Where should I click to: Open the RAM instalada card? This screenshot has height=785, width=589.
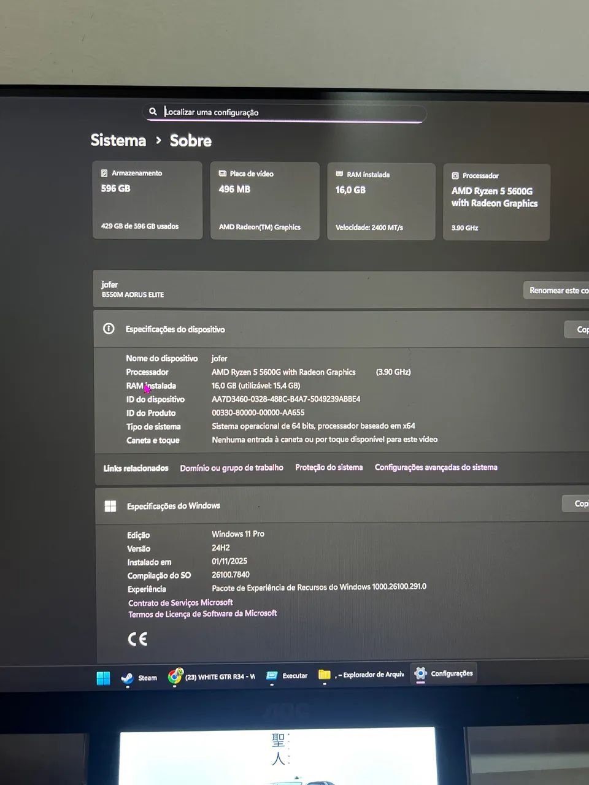pyautogui.click(x=381, y=201)
